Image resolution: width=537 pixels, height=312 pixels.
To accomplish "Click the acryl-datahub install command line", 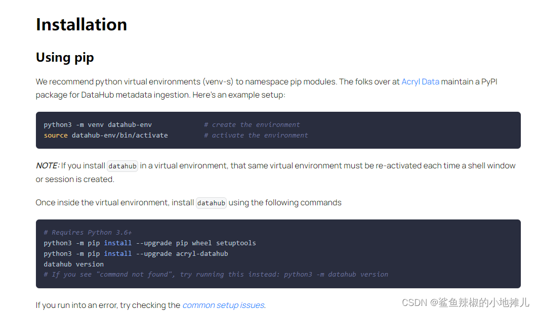I will pyautogui.click(x=136, y=253).
